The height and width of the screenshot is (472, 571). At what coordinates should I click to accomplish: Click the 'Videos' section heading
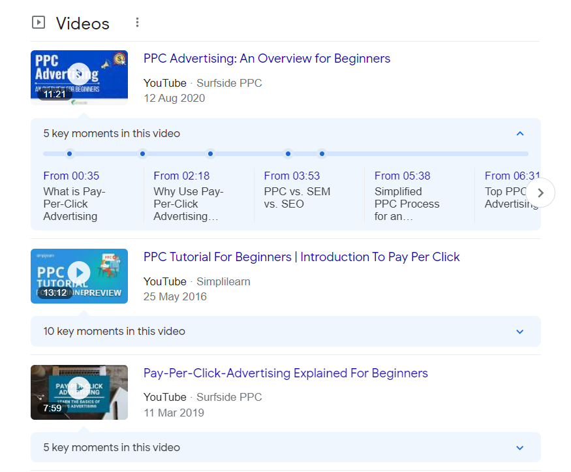point(83,24)
